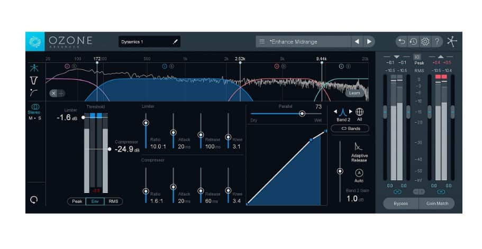This screenshot has width=482, height=249.
Task: Open the preset list hamburger icon
Action: coord(262,42)
